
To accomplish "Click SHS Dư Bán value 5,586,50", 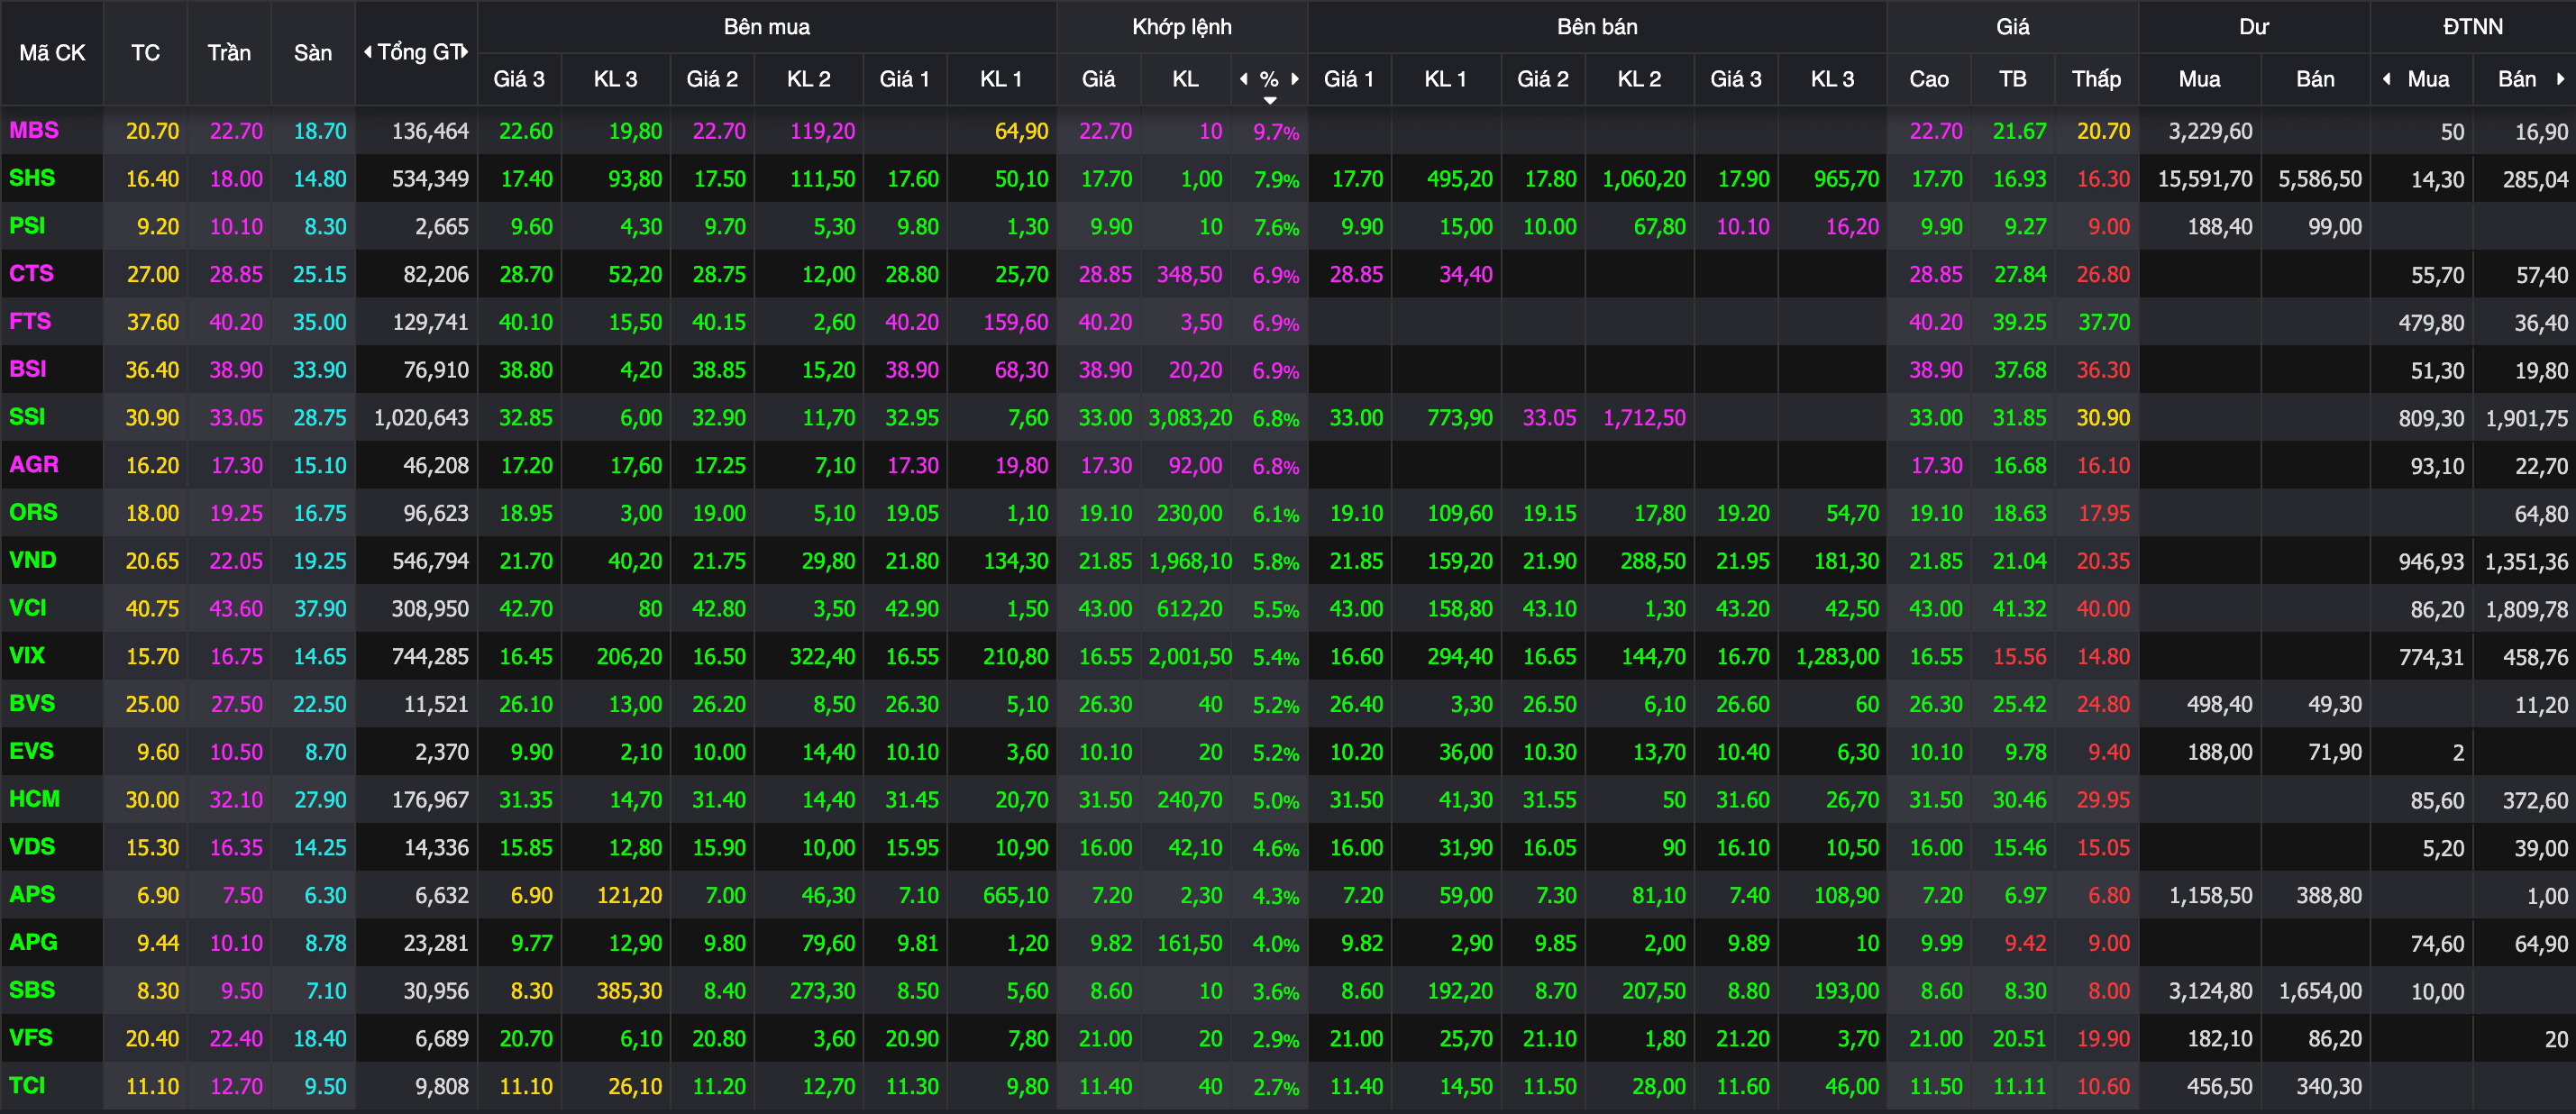I will tap(2320, 179).
